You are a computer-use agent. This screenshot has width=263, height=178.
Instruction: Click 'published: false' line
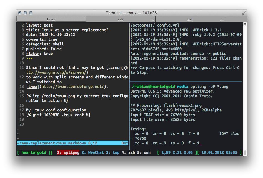[x=44, y=49]
